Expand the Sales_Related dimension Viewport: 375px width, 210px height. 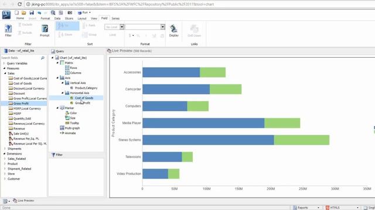[x=5, y=159]
